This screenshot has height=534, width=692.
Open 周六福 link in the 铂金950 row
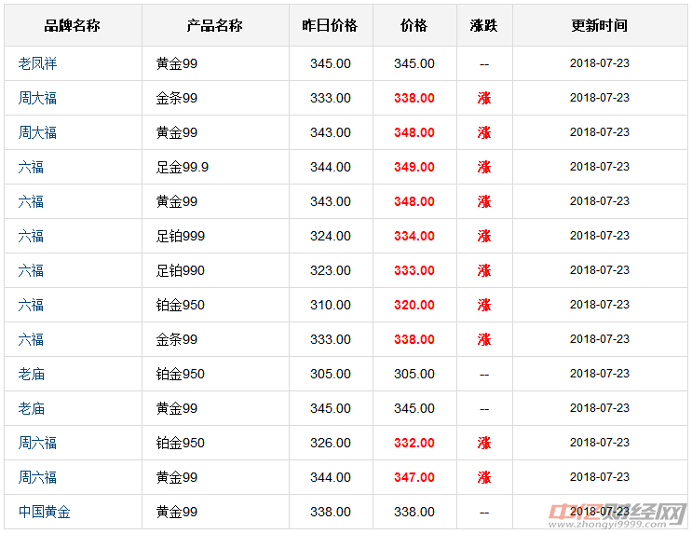pos(37,443)
